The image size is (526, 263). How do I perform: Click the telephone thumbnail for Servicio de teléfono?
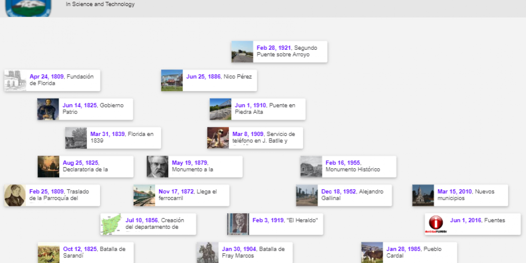(x=218, y=138)
